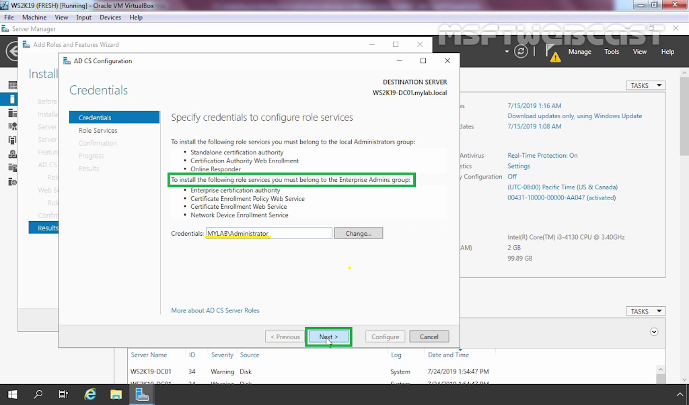Image resolution: width=689 pixels, height=405 pixels.
Task: Sort events by Server Name column
Action: click(x=149, y=355)
